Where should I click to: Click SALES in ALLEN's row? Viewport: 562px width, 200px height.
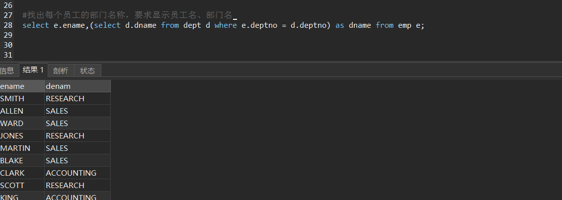pos(78,111)
